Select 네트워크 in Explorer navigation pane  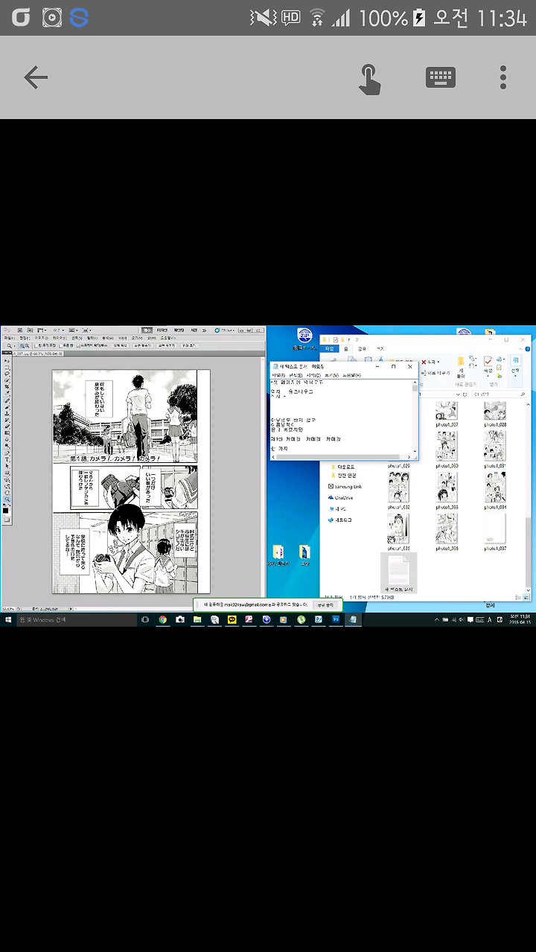coord(339,520)
